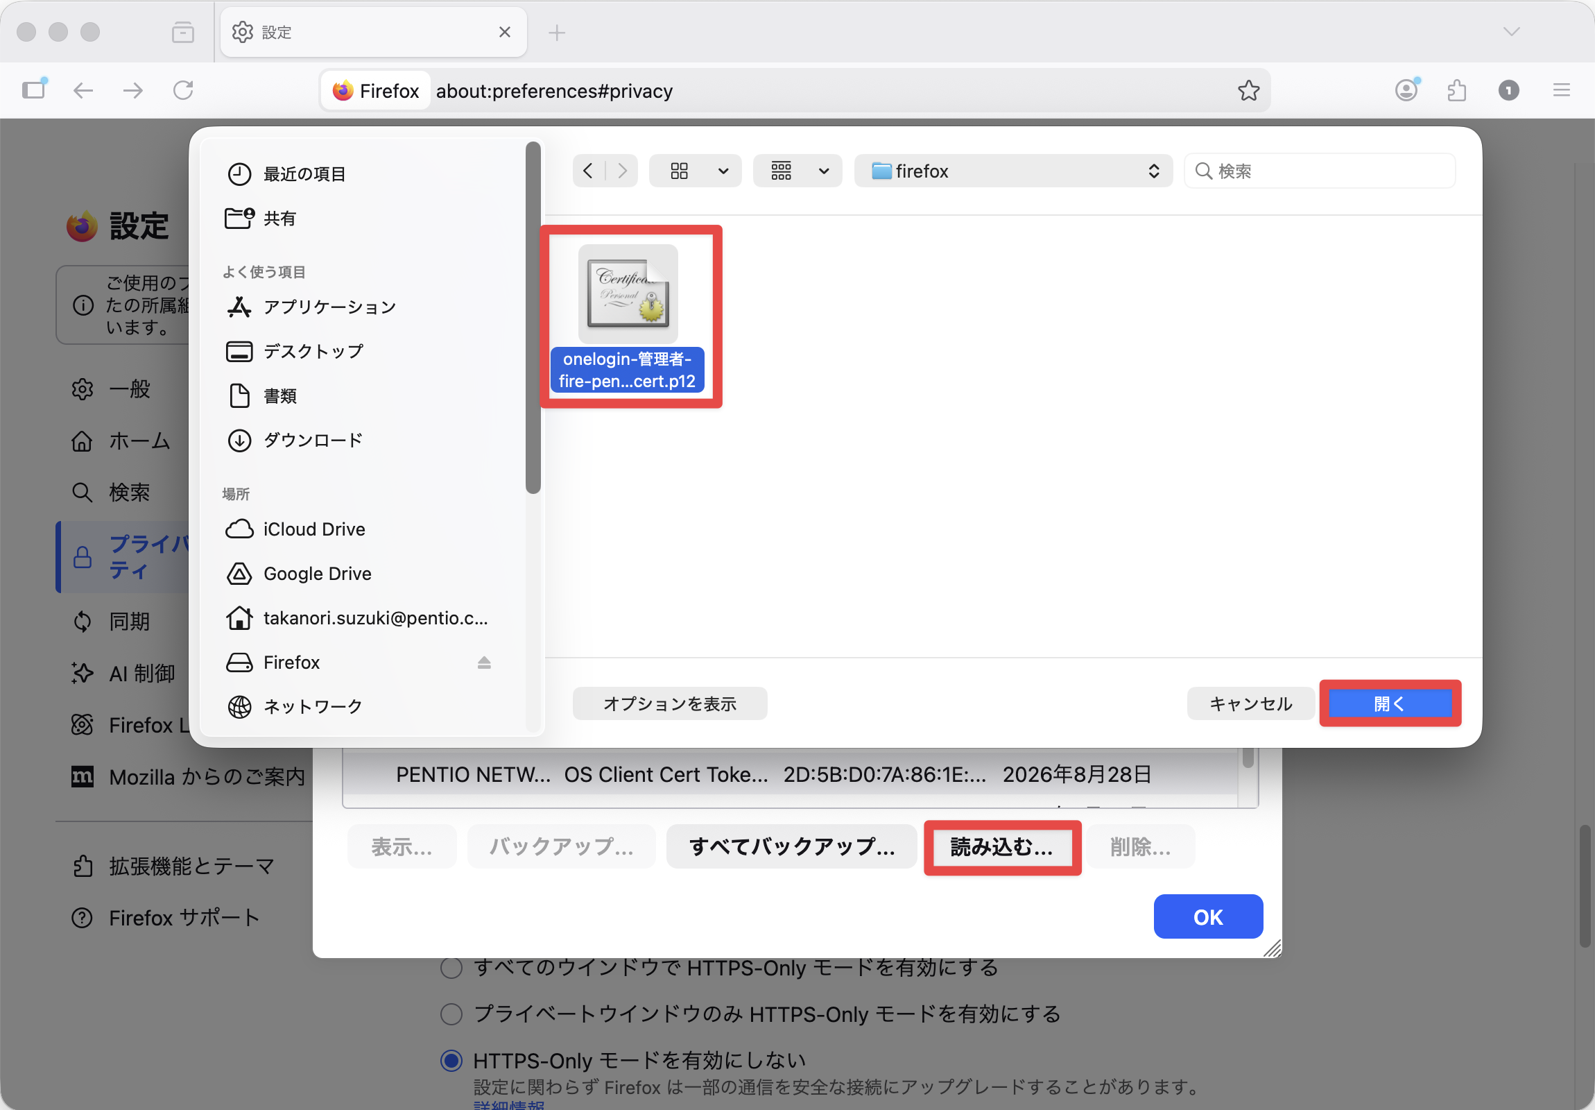Viewport: 1595px width, 1110px height.
Task: Click the notification badge icon showing 1
Action: click(1509, 90)
